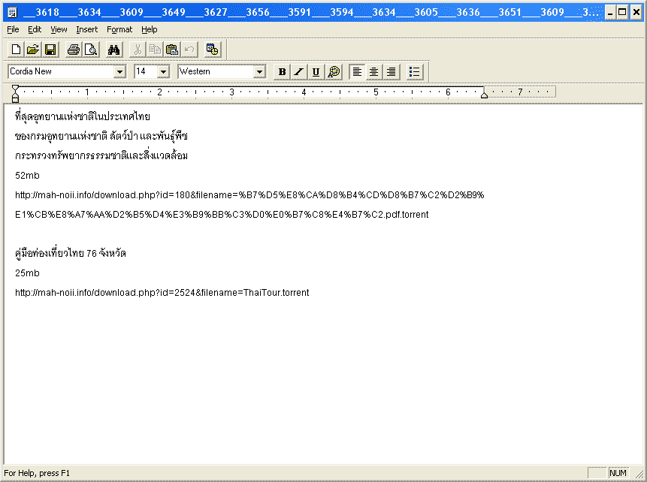Screen dimensions: 647x482
Task: Click the ThaiTour.torrent URL line in the document
Action: point(162,292)
